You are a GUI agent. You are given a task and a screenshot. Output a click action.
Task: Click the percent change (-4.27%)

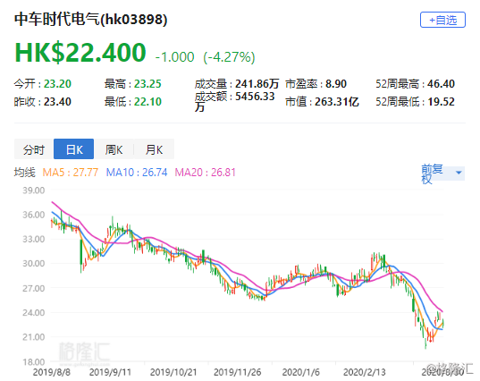click(230, 57)
